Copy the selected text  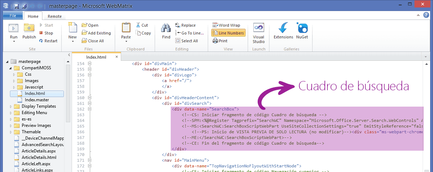[143, 33]
